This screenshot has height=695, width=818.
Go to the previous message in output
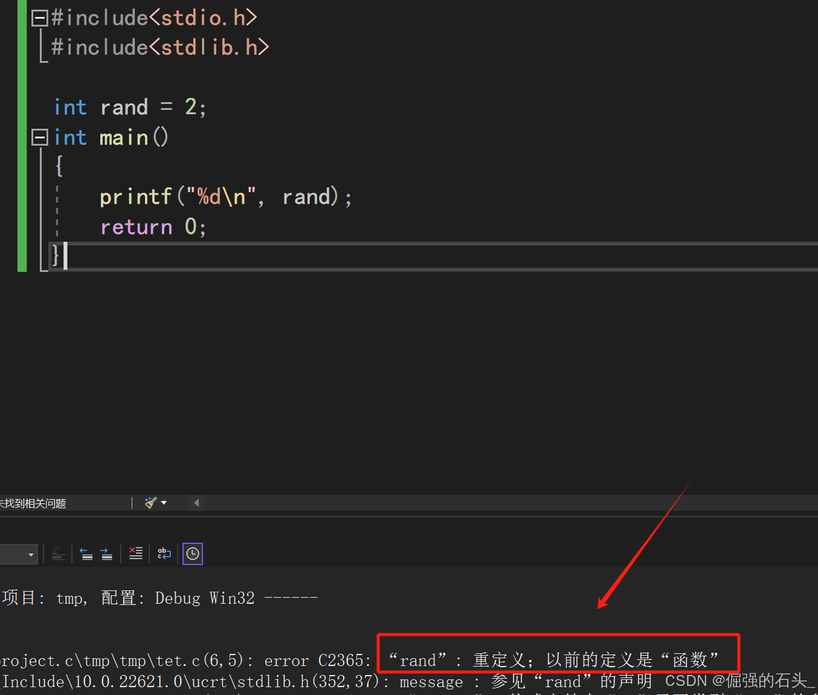tap(86, 554)
